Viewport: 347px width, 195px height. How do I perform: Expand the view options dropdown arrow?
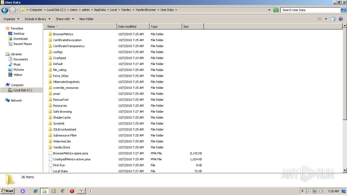point(326,19)
